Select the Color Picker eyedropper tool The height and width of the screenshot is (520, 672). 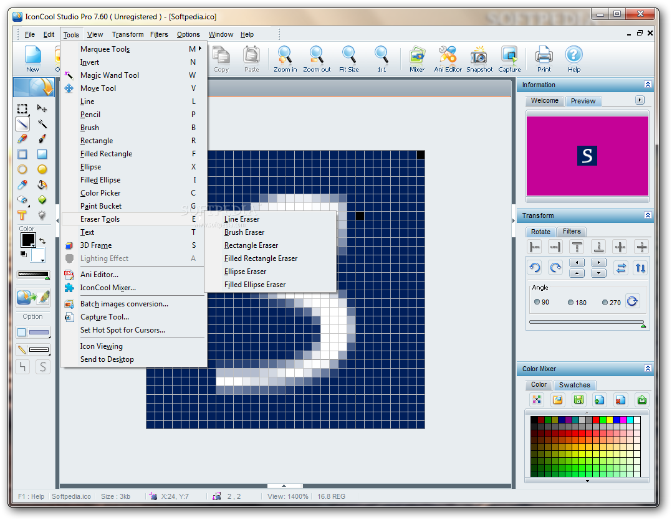22,185
